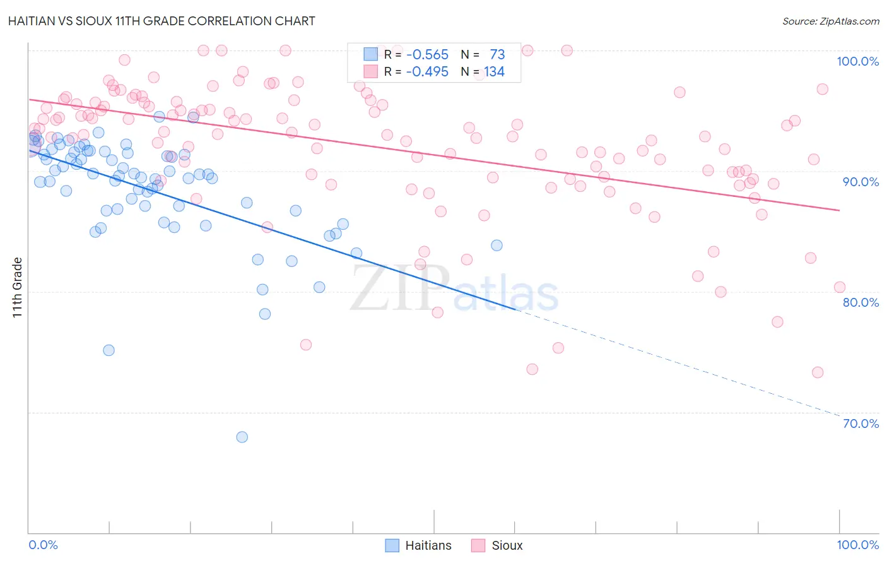887x563 pixels.
Task: Toggle the Sioux series legend label
Action: click(x=507, y=545)
